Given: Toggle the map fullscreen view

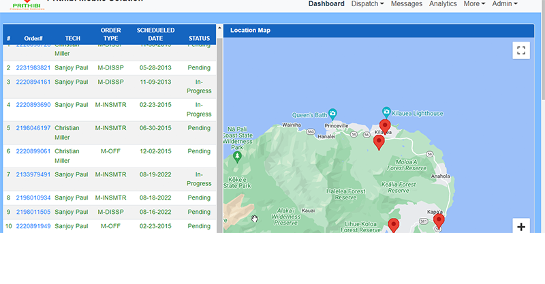Looking at the screenshot, I should (x=521, y=50).
